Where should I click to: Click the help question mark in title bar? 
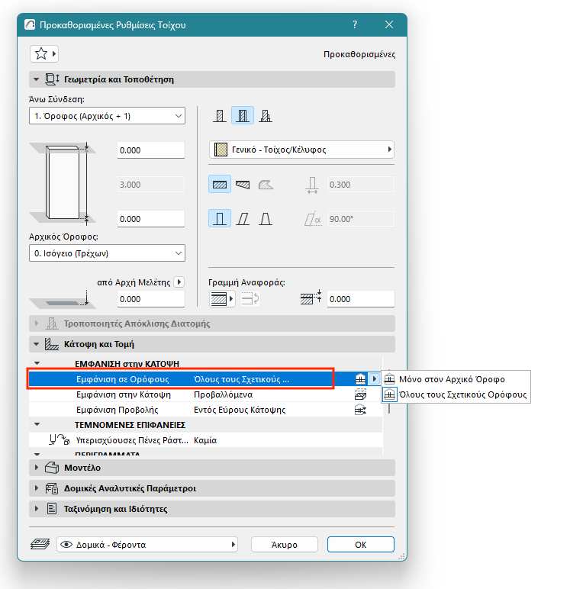click(355, 24)
